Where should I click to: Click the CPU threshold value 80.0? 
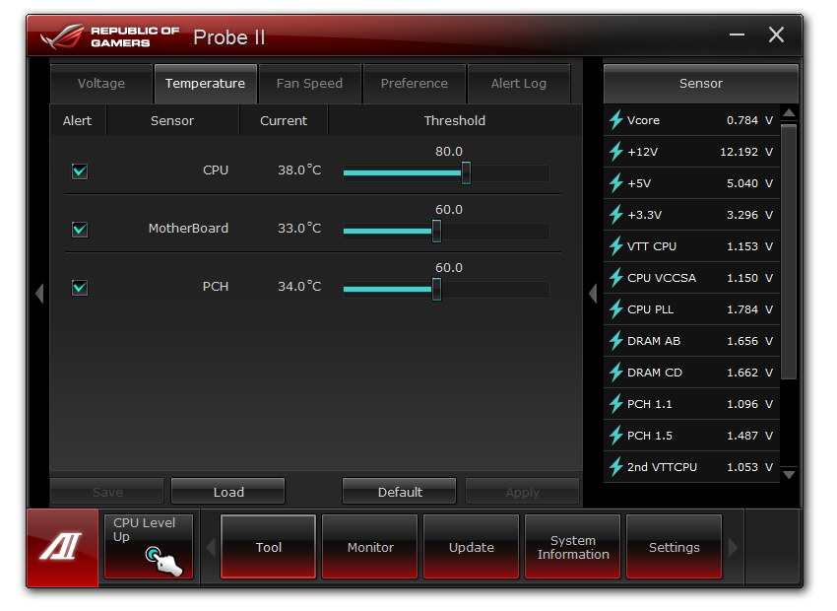pos(449,152)
